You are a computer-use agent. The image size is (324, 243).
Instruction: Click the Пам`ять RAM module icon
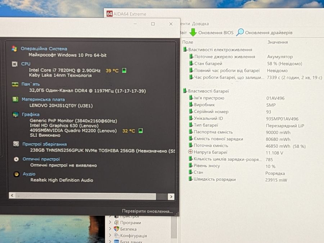click(15, 84)
